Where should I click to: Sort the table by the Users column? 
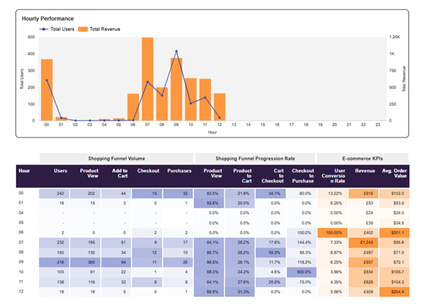point(60,171)
